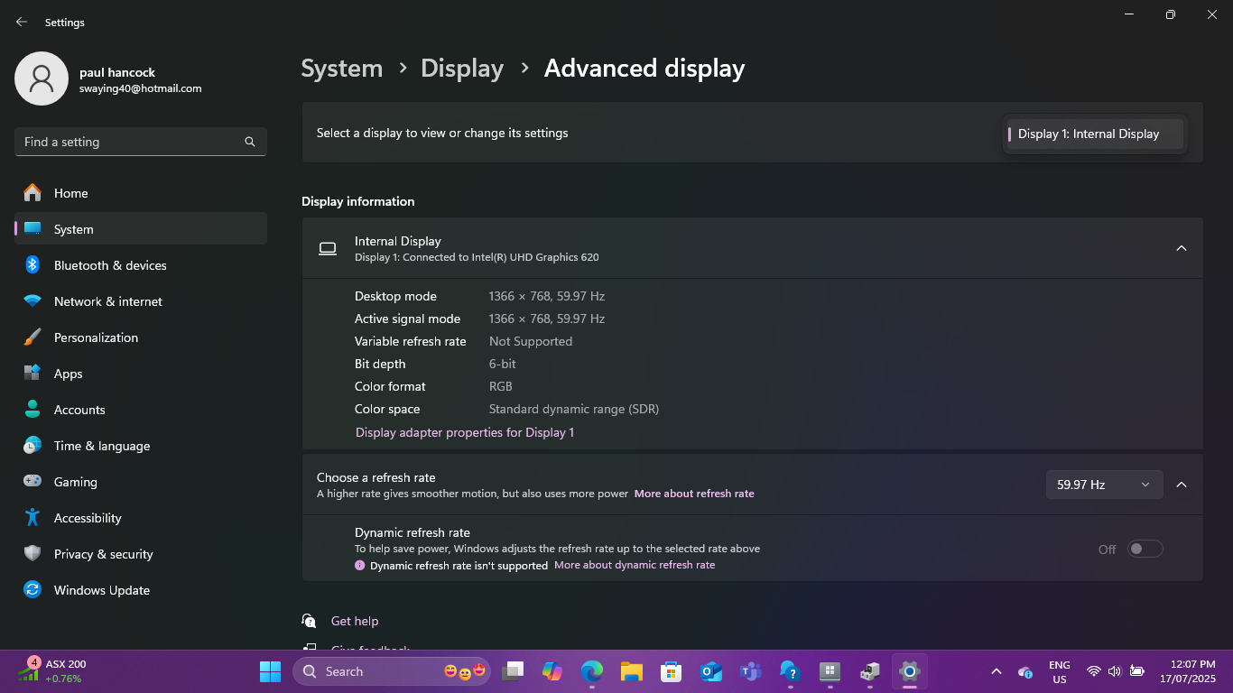This screenshot has height=693, width=1233.
Task: Open Gaming settings
Action: [141, 482]
